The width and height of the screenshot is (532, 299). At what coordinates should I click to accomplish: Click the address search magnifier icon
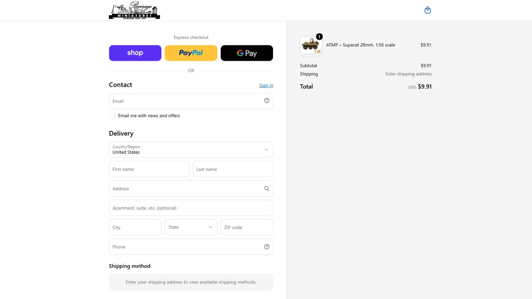click(x=267, y=189)
